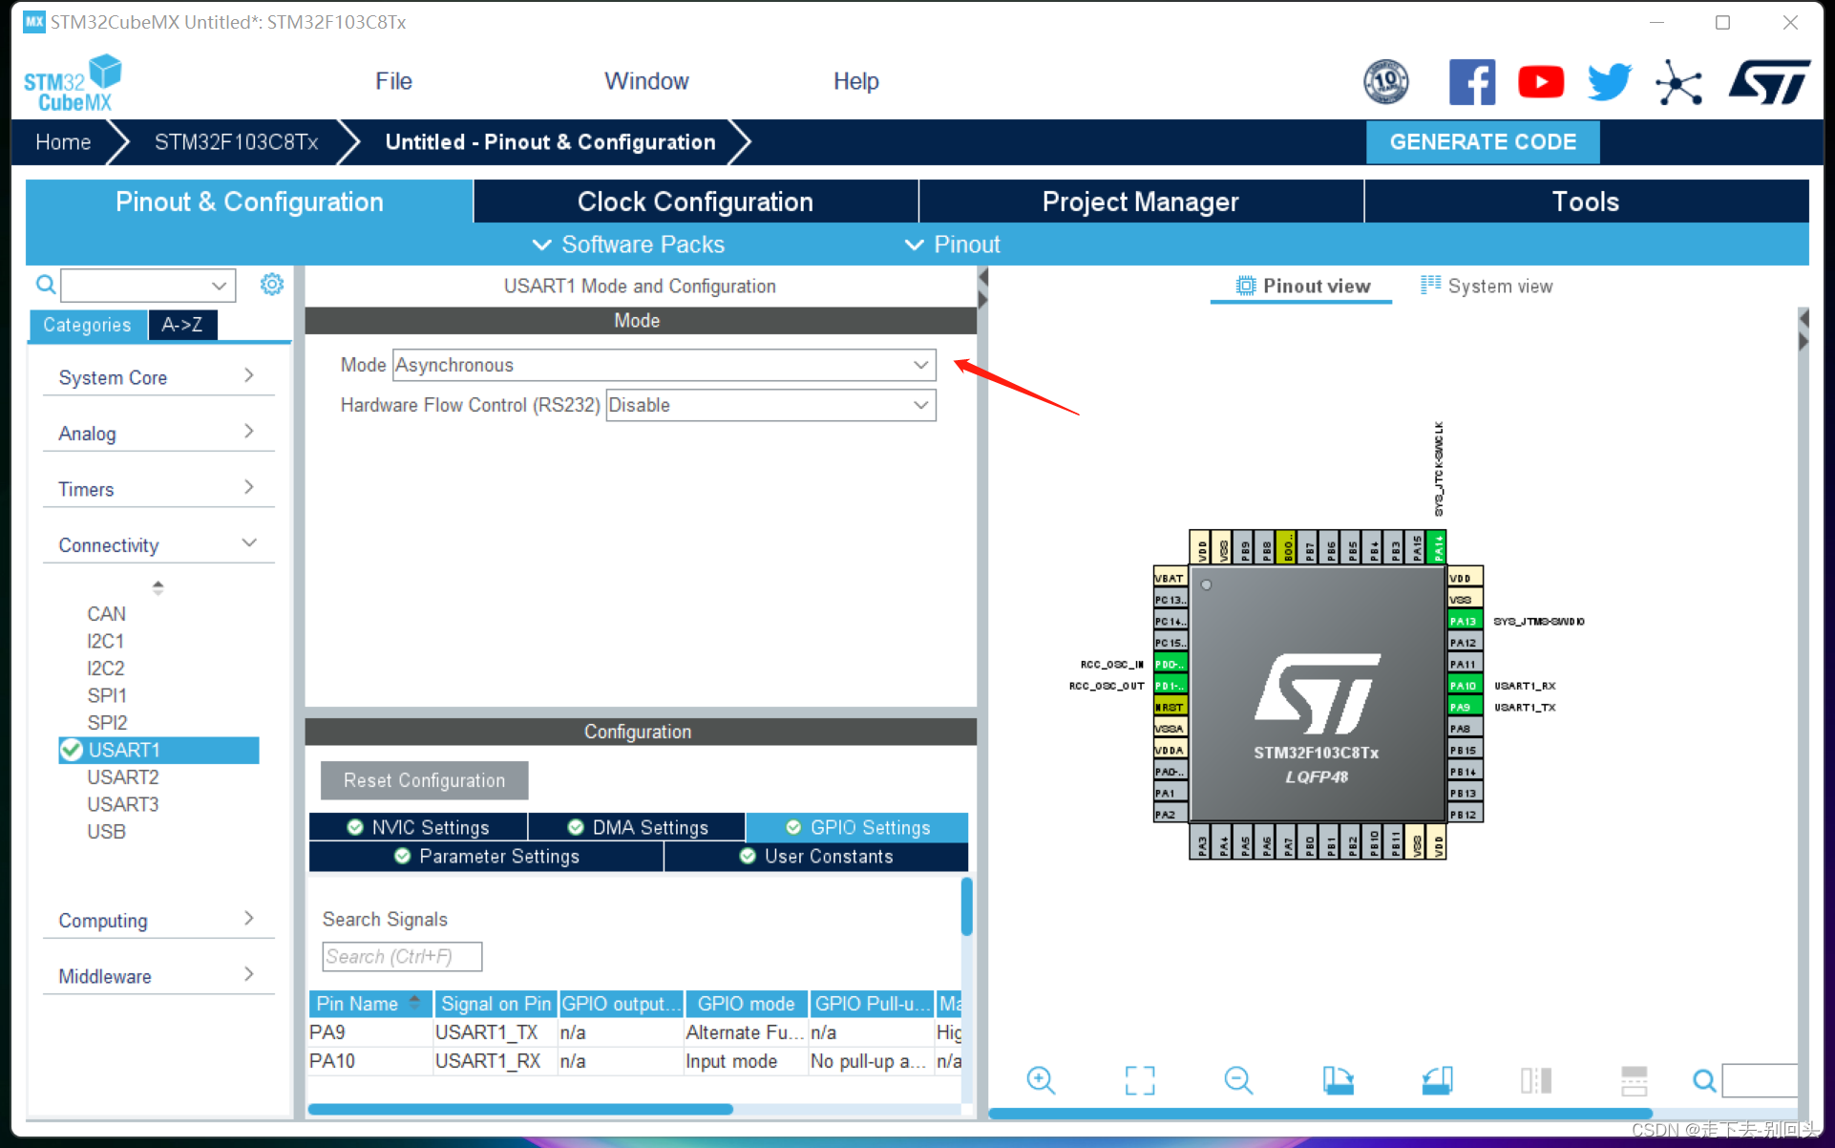Click the GPIO table horizontal scrollbar
Screen dimensions: 1835x1148
(520, 1109)
